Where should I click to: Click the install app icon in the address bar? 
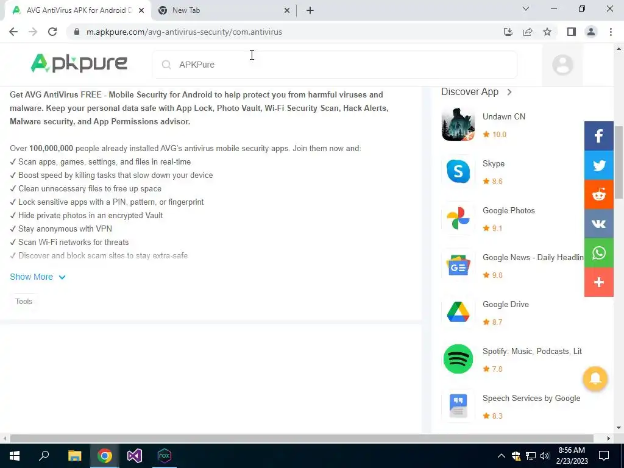508,32
